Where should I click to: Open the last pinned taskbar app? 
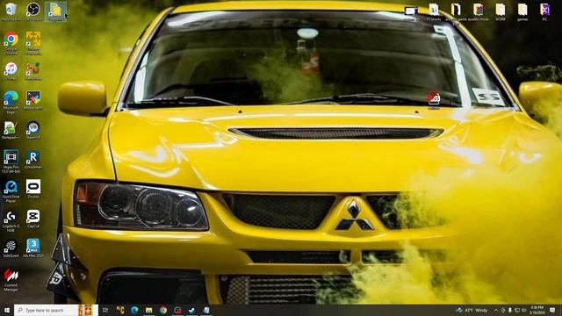click(x=206, y=310)
